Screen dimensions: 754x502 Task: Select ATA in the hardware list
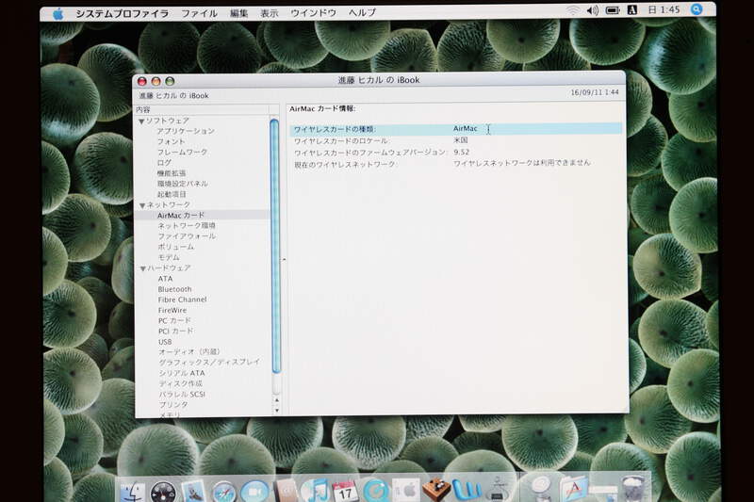click(x=166, y=279)
